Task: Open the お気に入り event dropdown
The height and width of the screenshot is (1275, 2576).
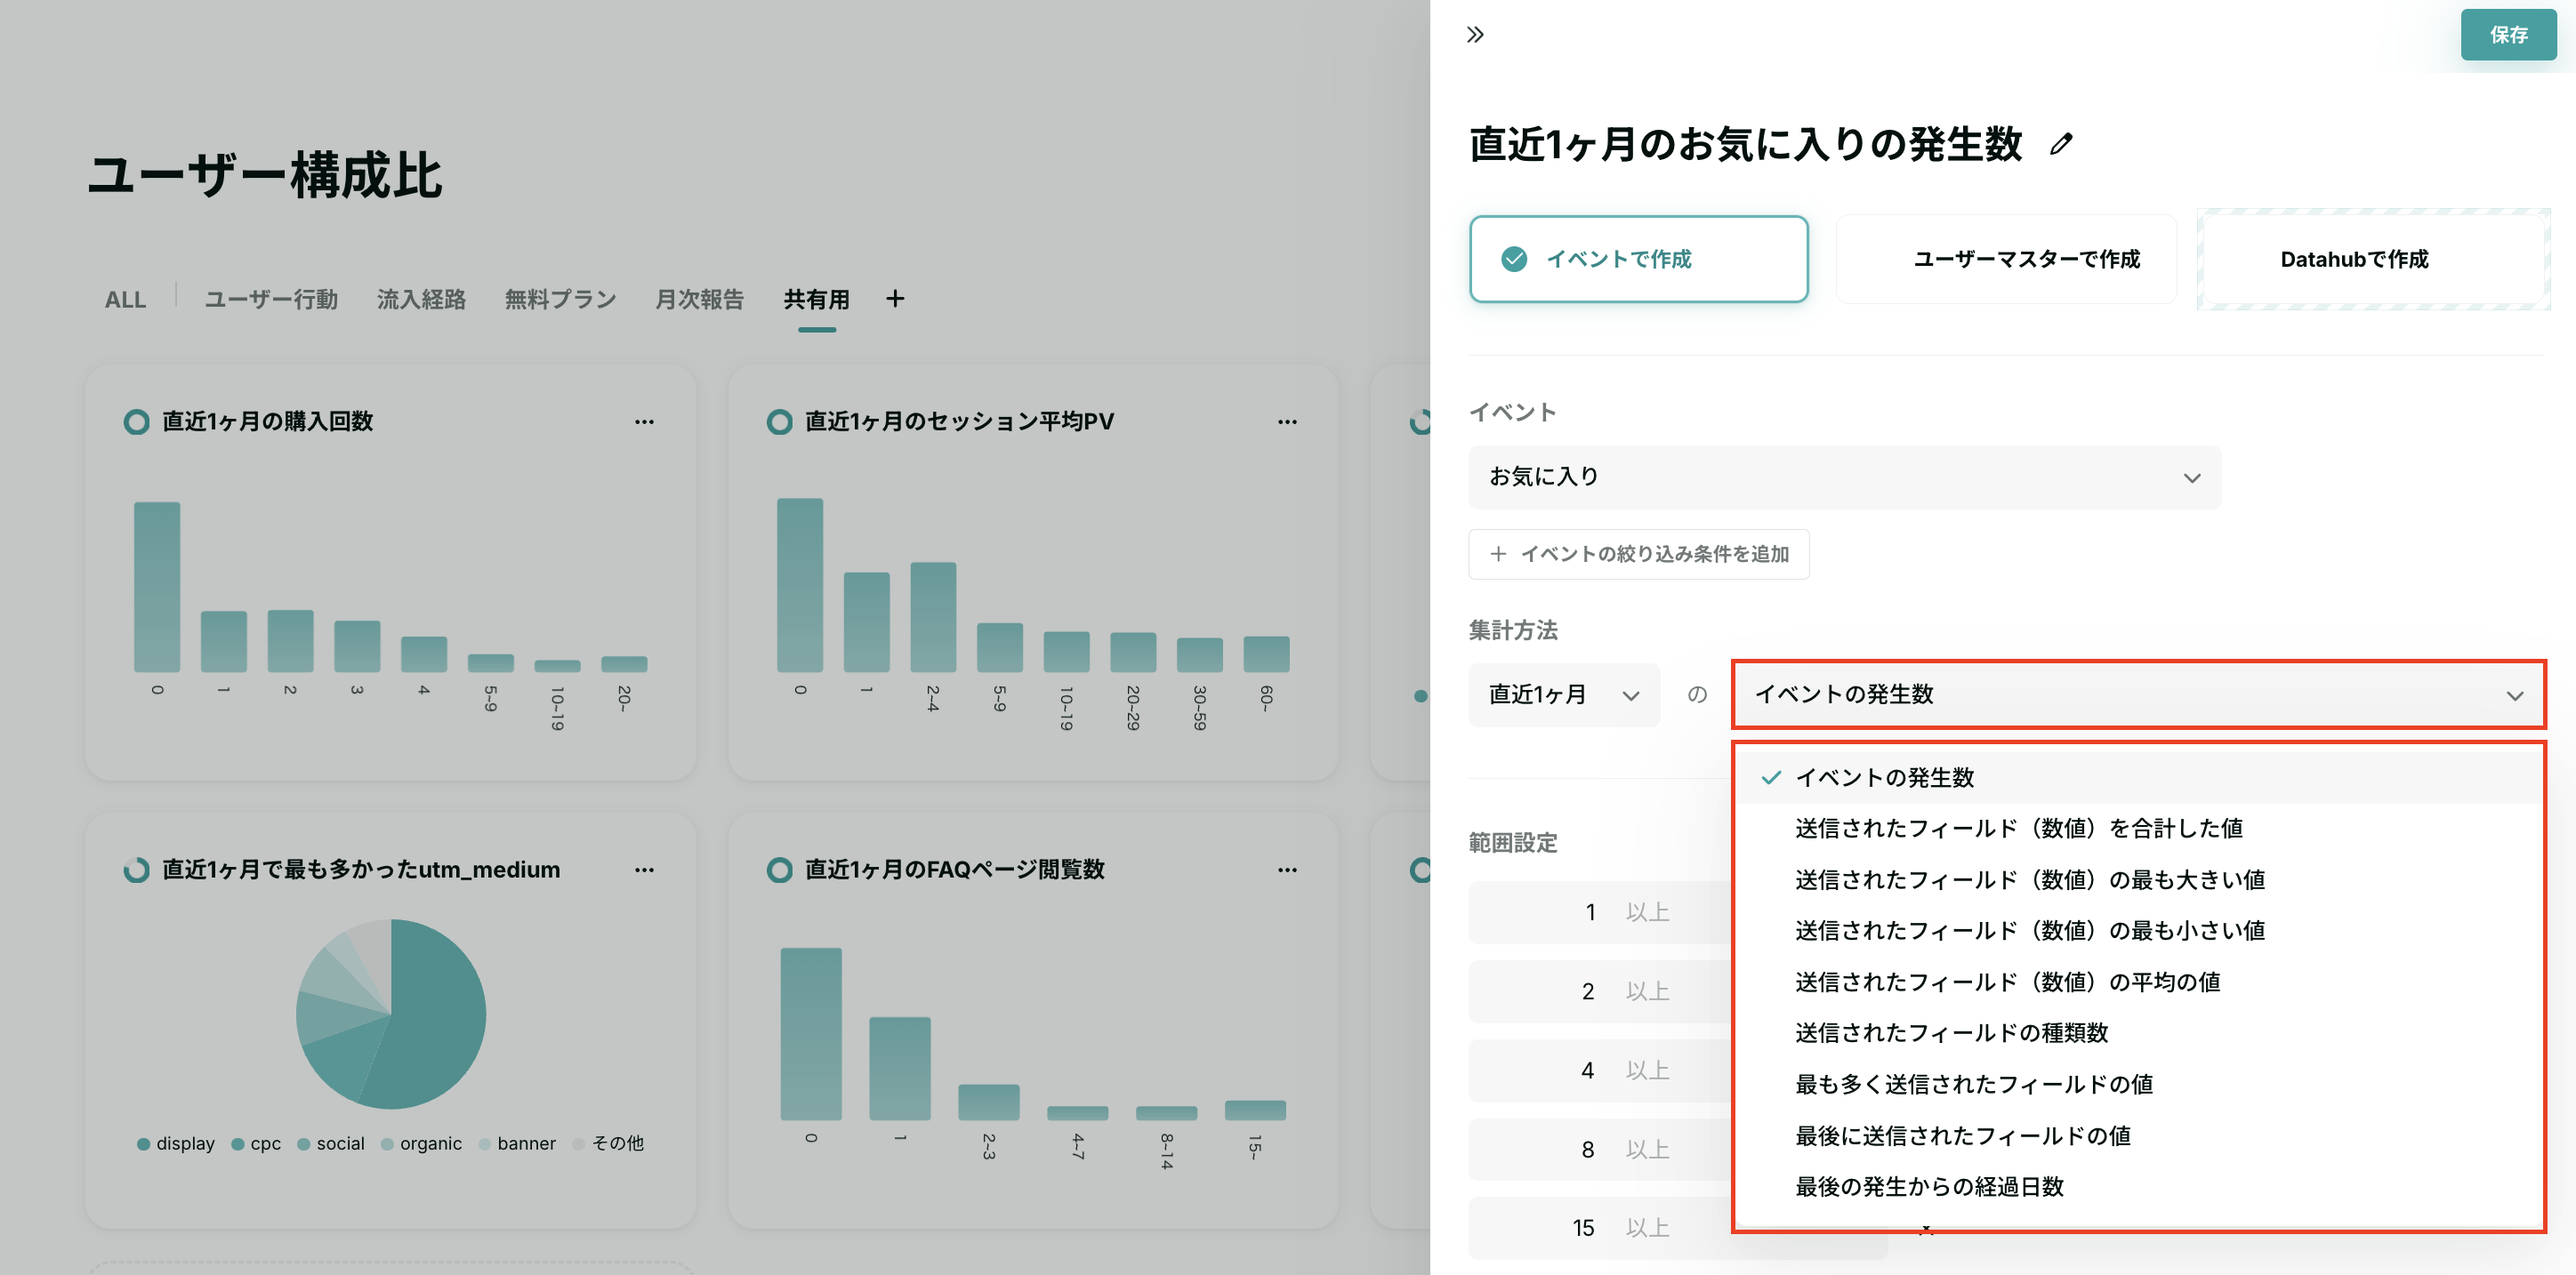Action: click(1844, 477)
